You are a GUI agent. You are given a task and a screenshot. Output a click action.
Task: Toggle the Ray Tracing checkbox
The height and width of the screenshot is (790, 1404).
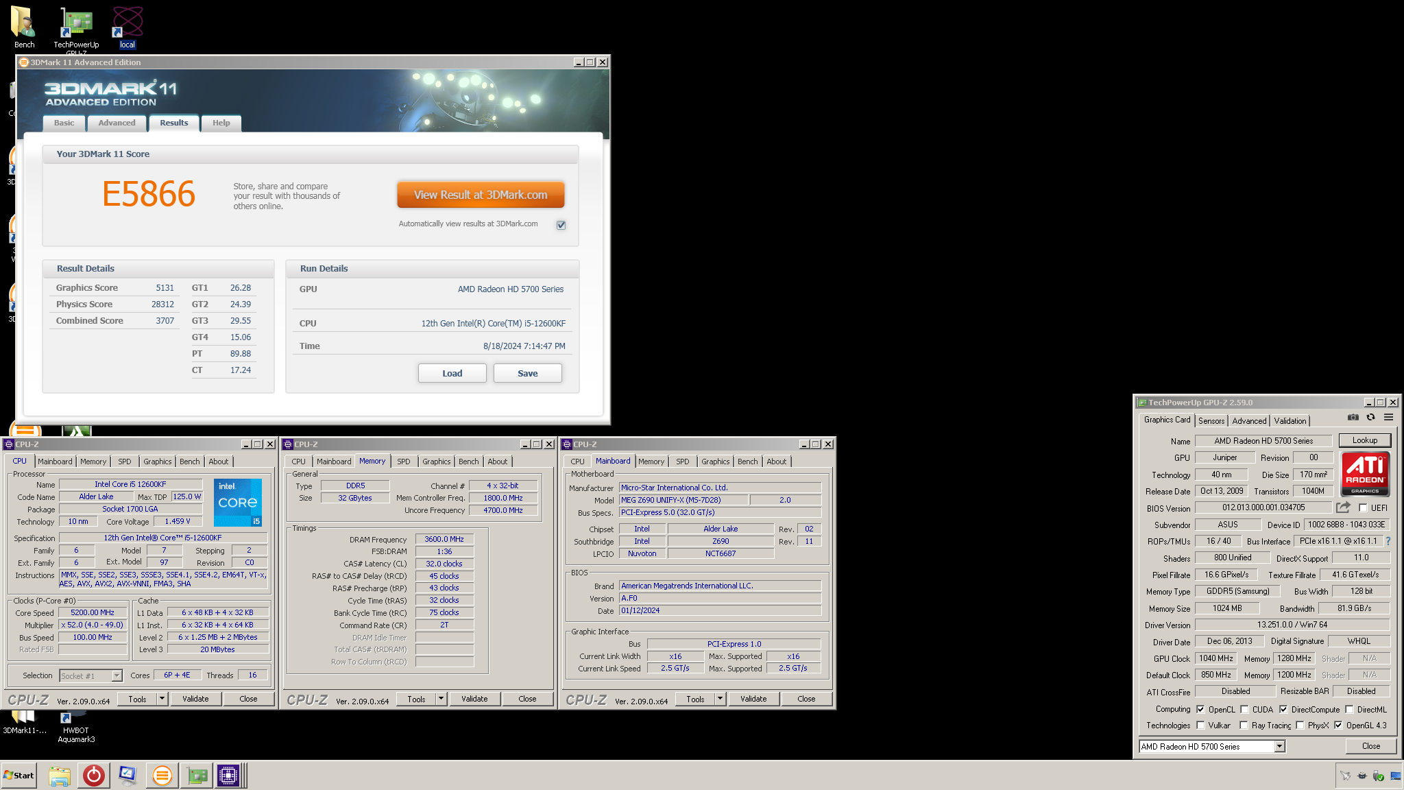(1244, 725)
